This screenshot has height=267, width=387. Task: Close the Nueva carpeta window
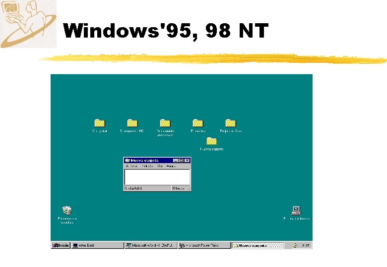(187, 161)
